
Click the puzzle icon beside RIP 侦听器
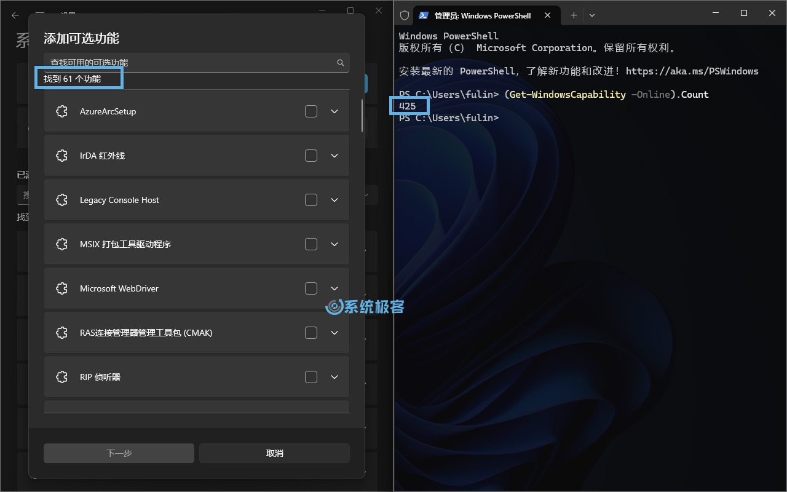[61, 377]
